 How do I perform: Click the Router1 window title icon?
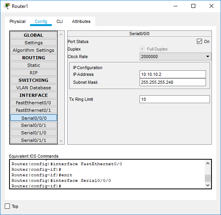pos(7,6)
